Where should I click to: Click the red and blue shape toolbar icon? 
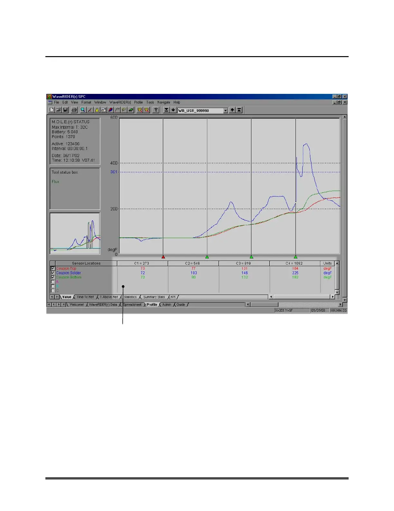[110, 110]
